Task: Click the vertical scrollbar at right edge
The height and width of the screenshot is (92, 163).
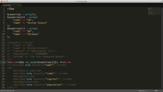Action: point(162,48)
